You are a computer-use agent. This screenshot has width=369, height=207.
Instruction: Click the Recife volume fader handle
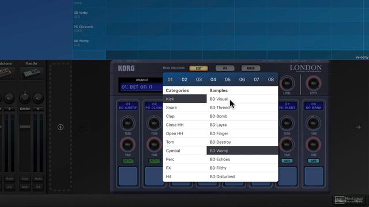click(x=25, y=126)
